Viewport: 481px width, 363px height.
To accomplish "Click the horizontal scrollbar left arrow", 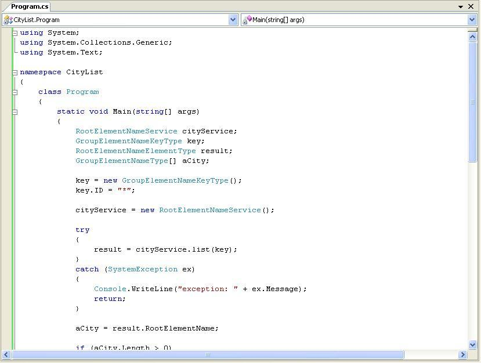I will click(x=6, y=355).
